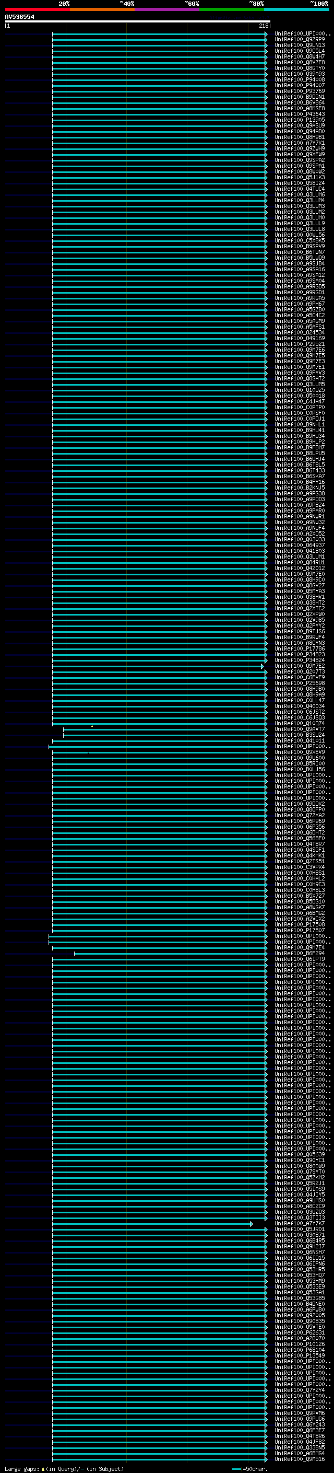Select hit label UniRef100_B9DGN1
Screen dimensions: 334x1473
(x=300, y=97)
